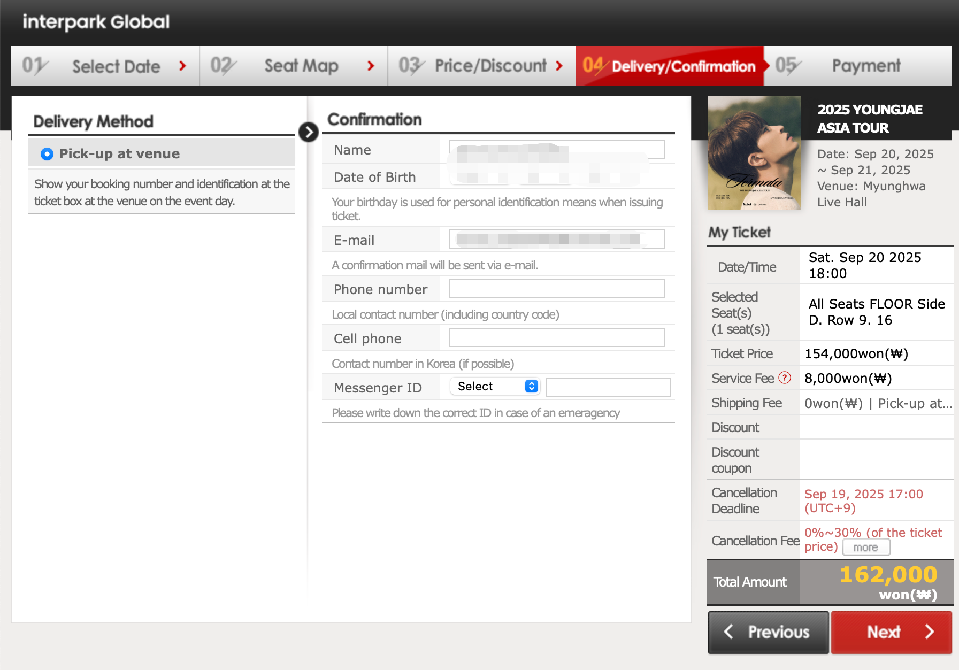The width and height of the screenshot is (959, 670).
Task: Click the 'A confirmation mail will be sent via e-mail.' note
Action: coord(435,265)
